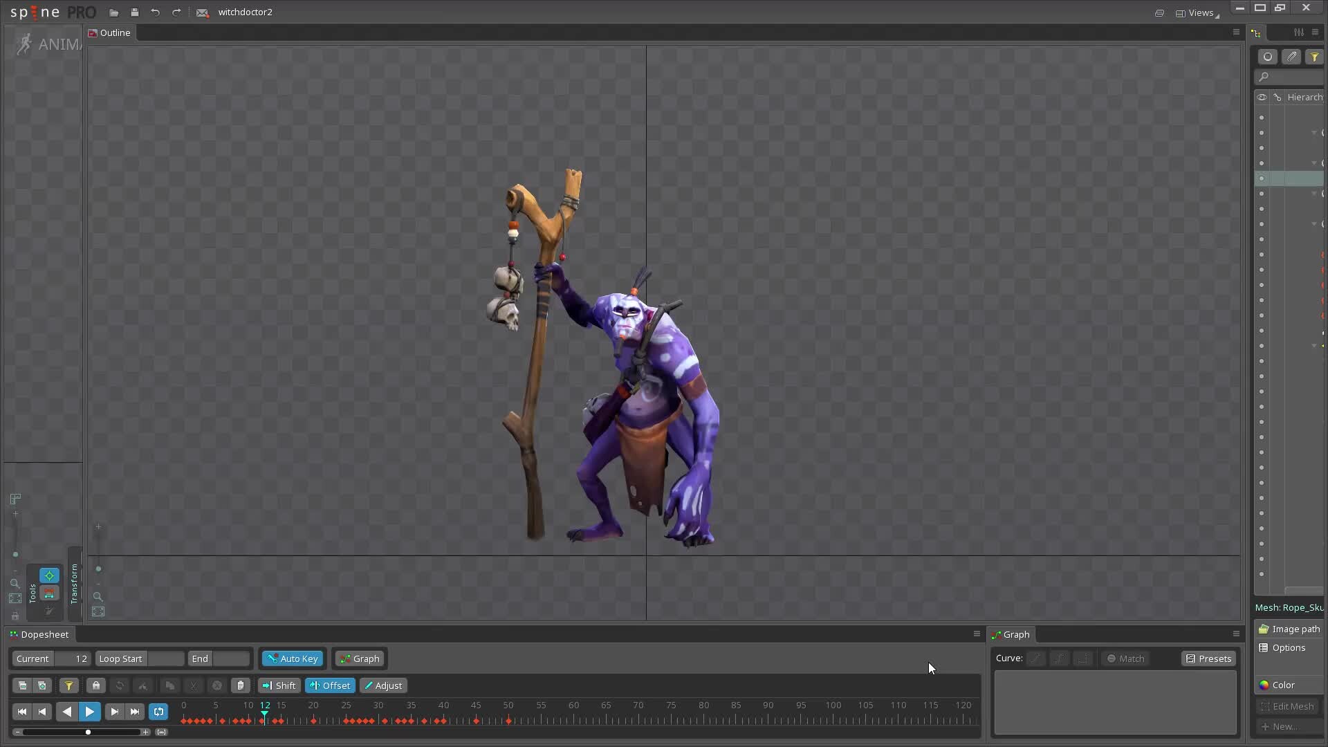Open the Outline panel menu
The width and height of the screenshot is (1328, 747).
[x=1236, y=32]
